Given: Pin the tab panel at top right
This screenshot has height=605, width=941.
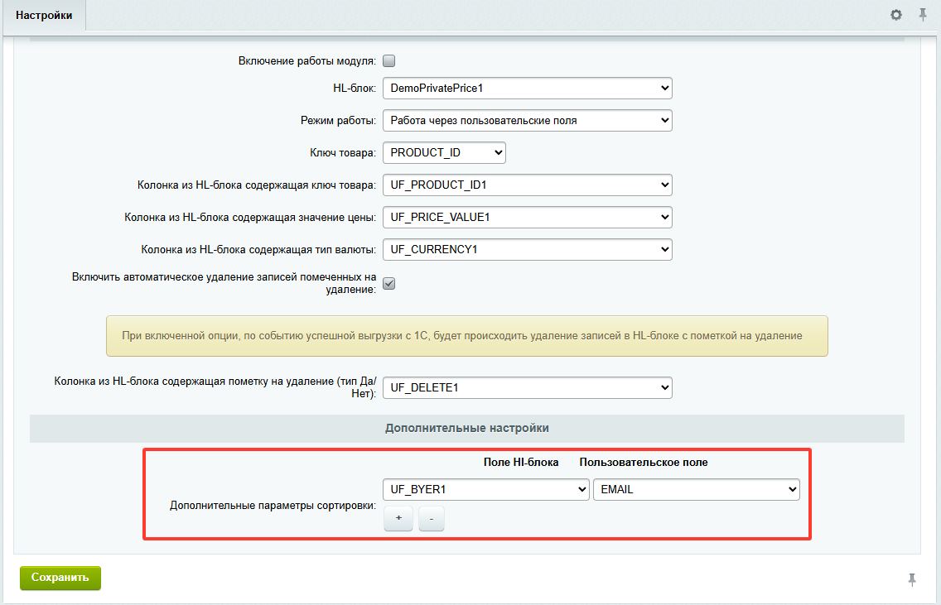Looking at the screenshot, I should pos(923,14).
